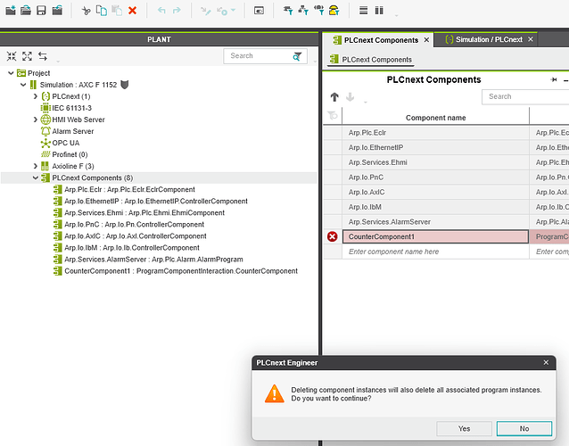Click the sync arrows icon in PLANT
This screenshot has width=569, height=446.
click(x=43, y=56)
